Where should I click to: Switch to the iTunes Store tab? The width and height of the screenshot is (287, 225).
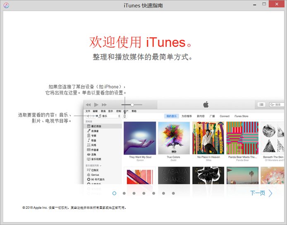[x=241, y=116]
